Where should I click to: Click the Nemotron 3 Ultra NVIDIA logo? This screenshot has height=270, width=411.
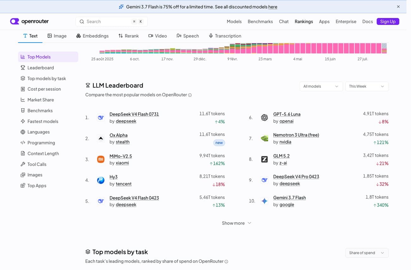click(x=265, y=138)
